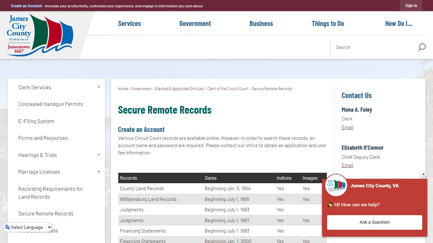Click the James City County logo

pos(40,35)
